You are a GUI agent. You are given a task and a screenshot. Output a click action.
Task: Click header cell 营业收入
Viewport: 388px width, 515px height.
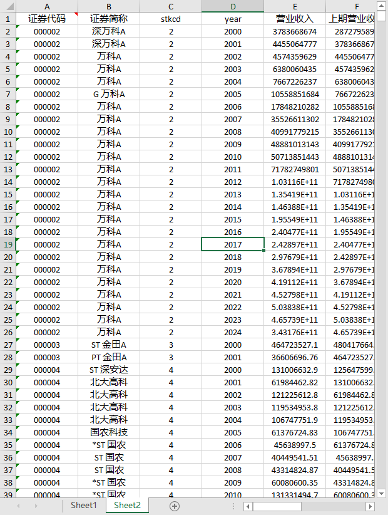click(295, 19)
